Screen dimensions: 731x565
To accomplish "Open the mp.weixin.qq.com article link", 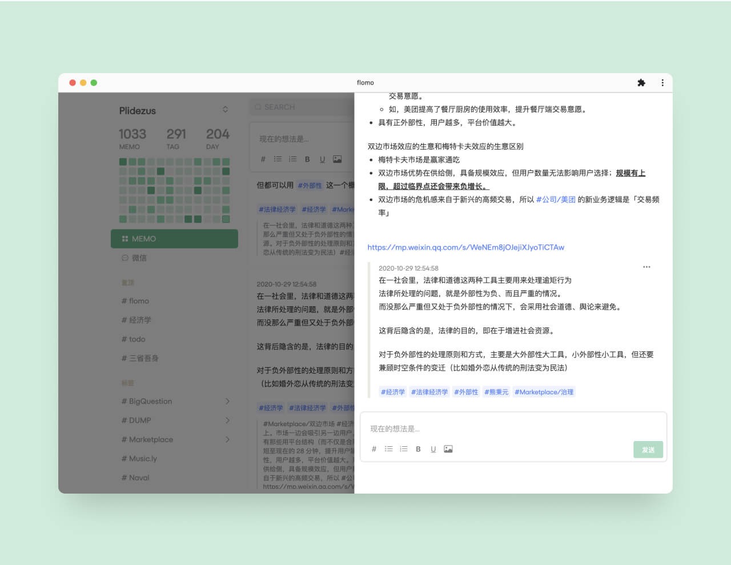I will tap(465, 247).
